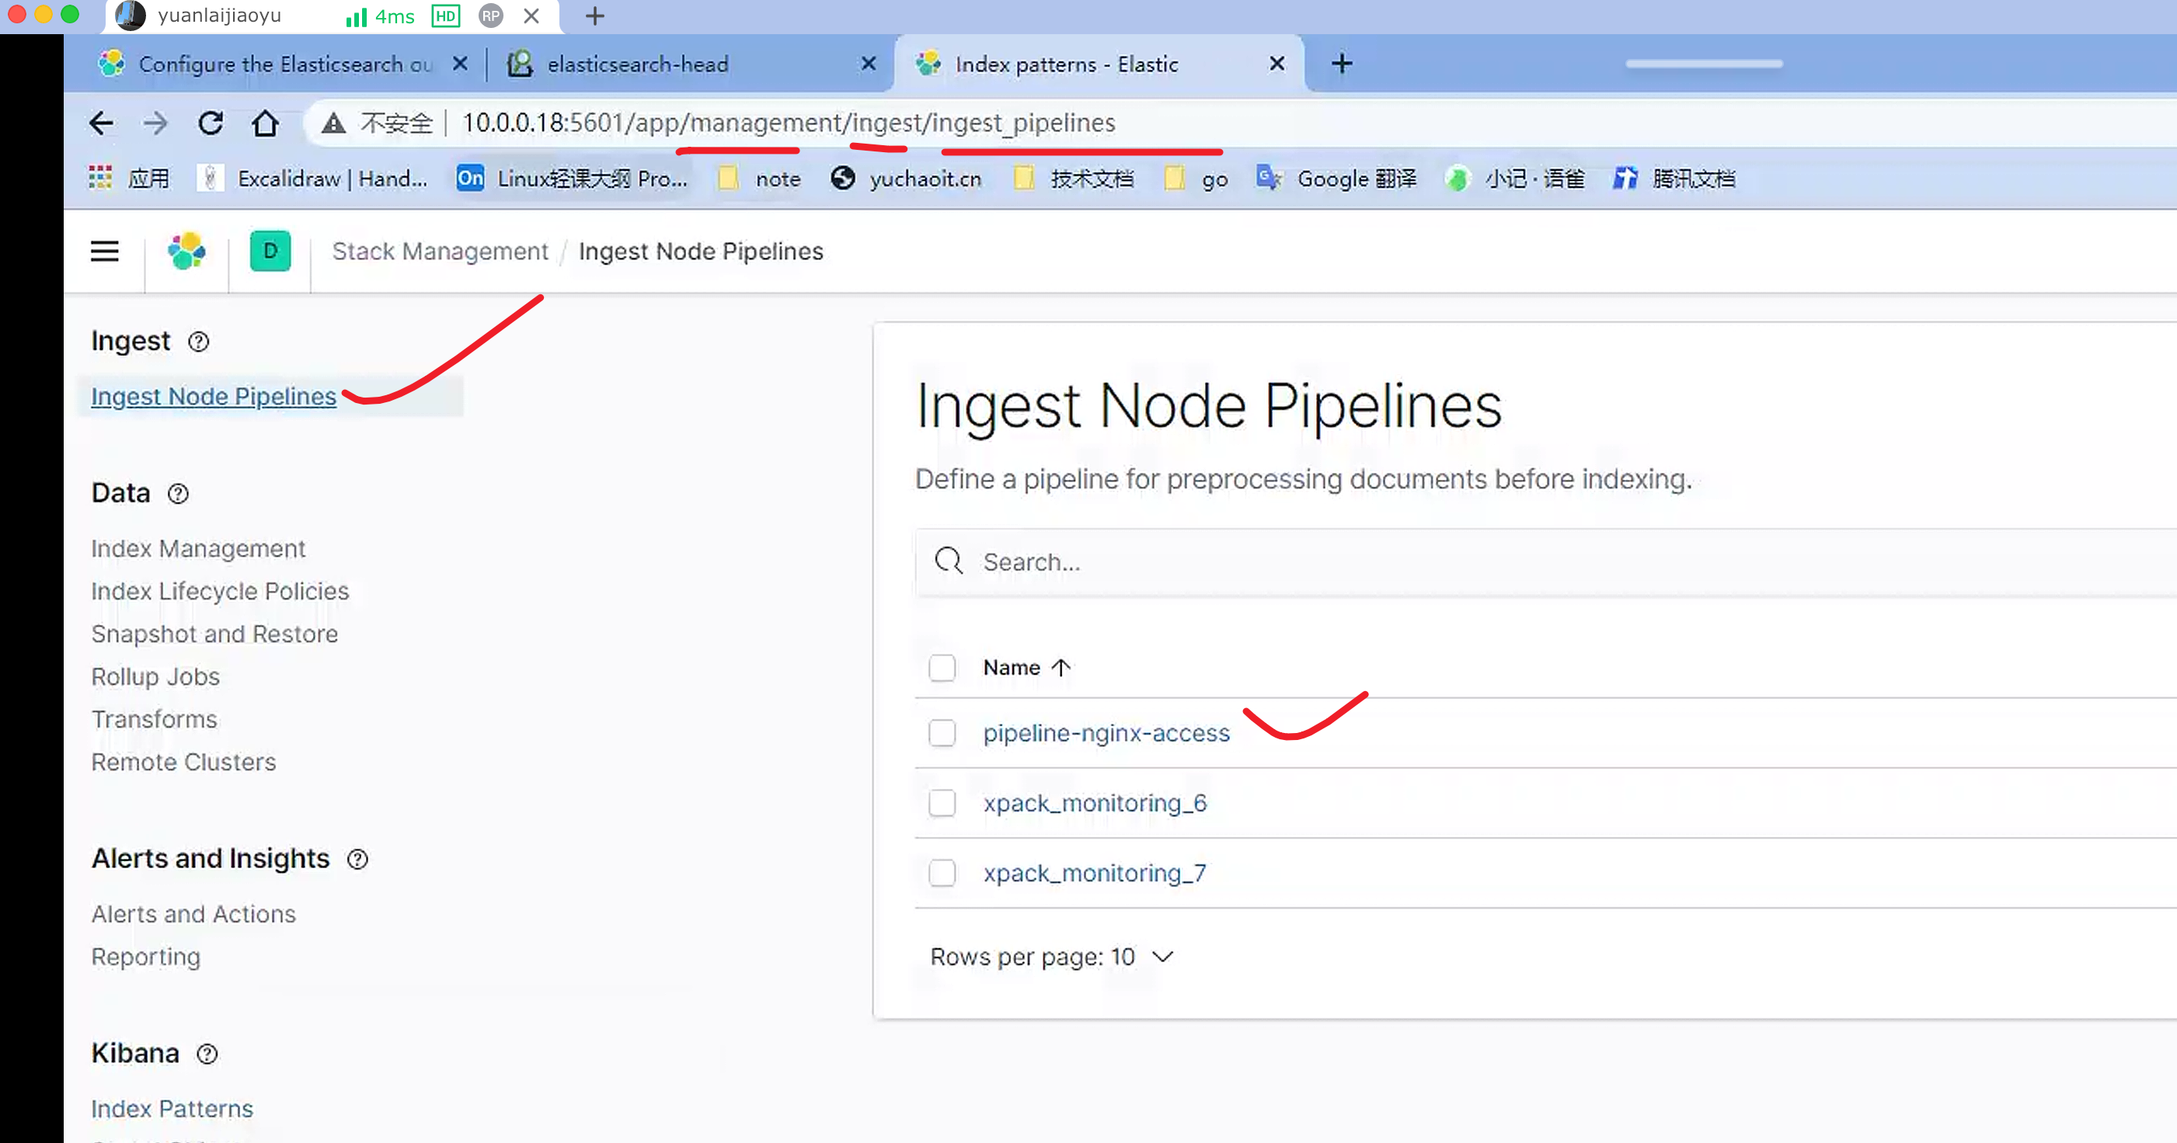Click the help icon beside Data heading
Image resolution: width=2177 pixels, height=1143 pixels.
pyautogui.click(x=177, y=493)
